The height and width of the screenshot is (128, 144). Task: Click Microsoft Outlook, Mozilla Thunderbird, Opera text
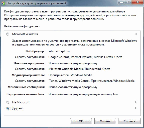(79, 69)
